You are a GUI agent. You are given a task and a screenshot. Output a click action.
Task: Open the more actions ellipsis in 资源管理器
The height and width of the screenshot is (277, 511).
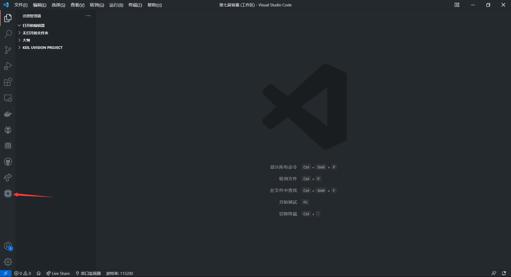point(88,16)
